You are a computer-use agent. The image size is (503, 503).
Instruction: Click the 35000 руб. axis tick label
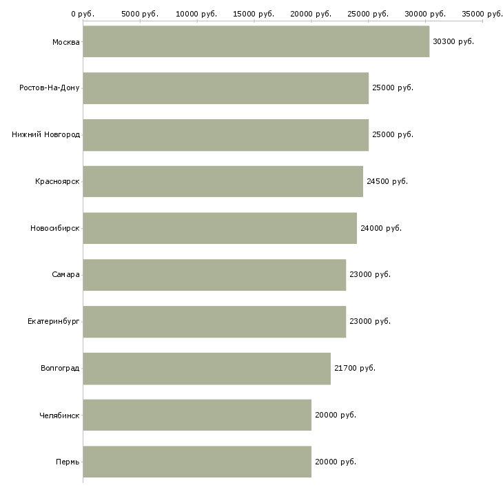pyautogui.click(x=482, y=14)
